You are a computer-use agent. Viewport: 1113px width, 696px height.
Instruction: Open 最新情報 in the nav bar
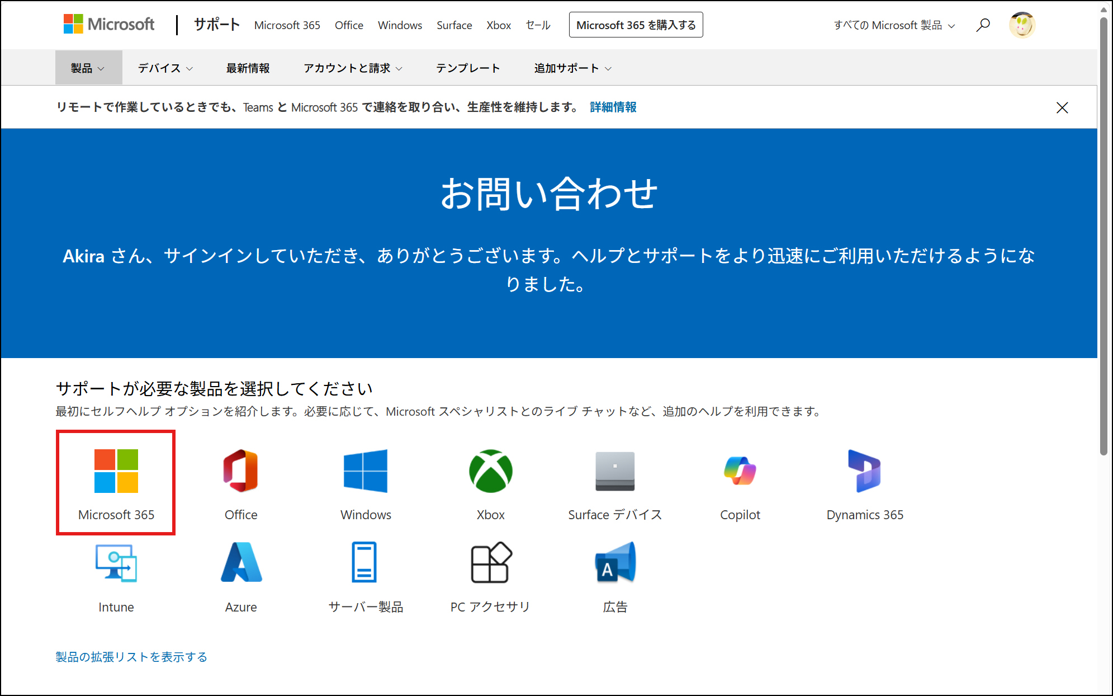pos(248,68)
